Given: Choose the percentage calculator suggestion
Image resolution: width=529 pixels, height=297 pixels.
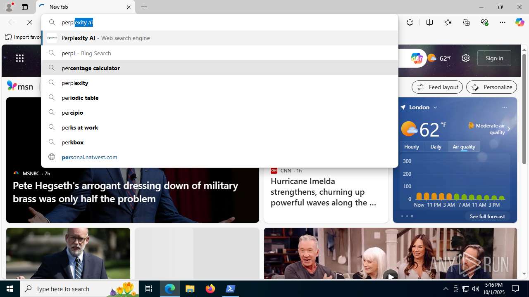Looking at the screenshot, I should [219, 68].
